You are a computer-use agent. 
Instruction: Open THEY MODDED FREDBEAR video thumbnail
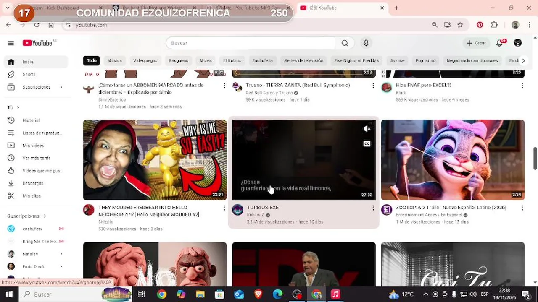coord(155,160)
